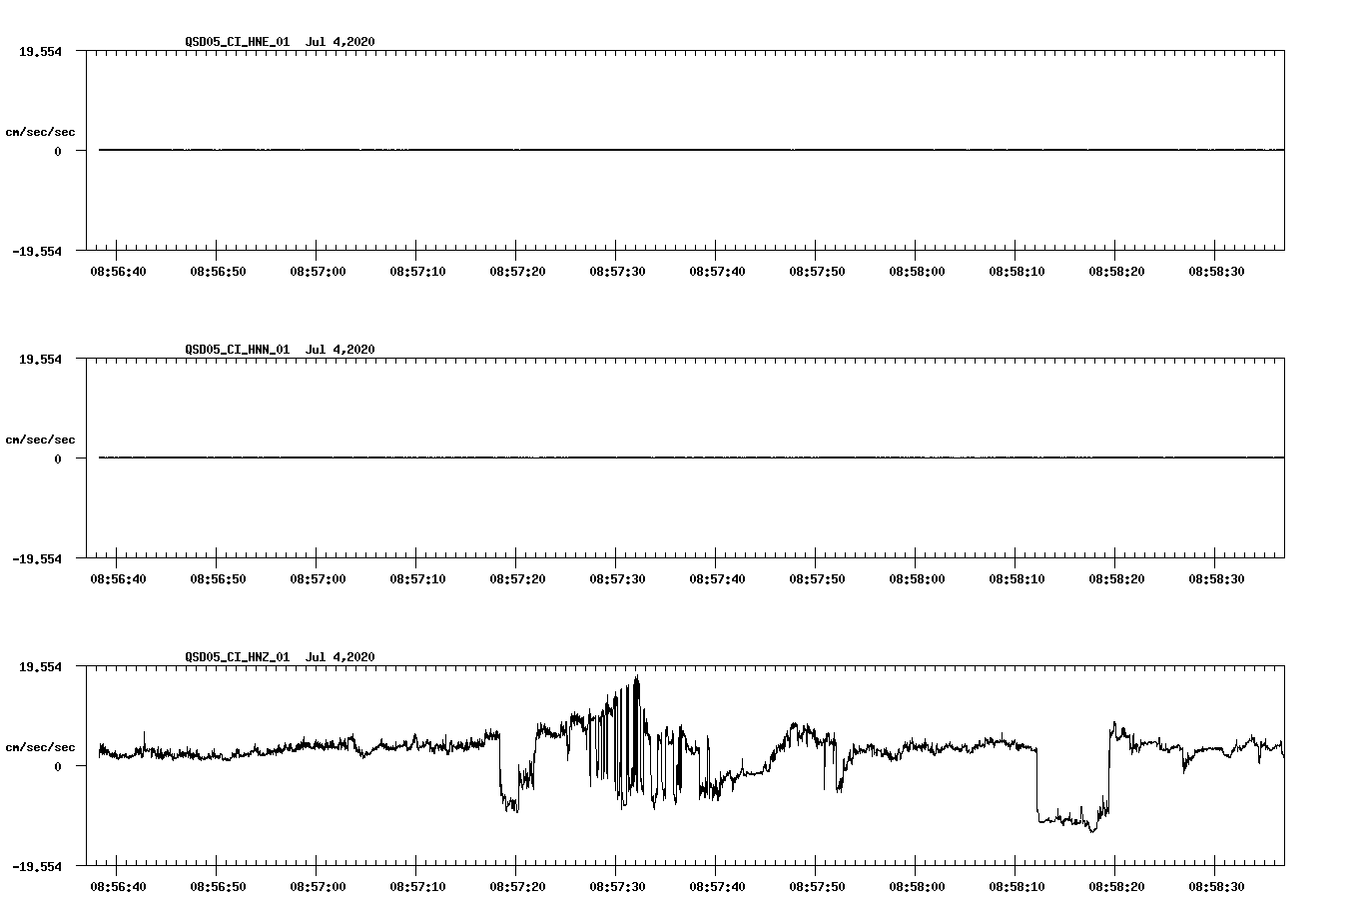Click the 08:56:50 time label under HNN chart
The height and width of the screenshot is (923, 1356).
(218, 578)
